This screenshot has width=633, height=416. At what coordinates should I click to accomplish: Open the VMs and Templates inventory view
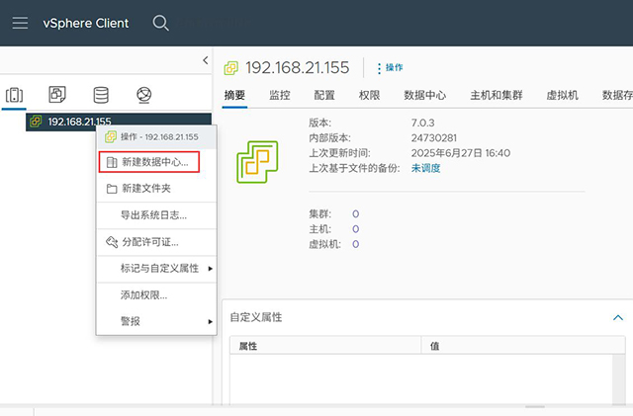tap(57, 95)
